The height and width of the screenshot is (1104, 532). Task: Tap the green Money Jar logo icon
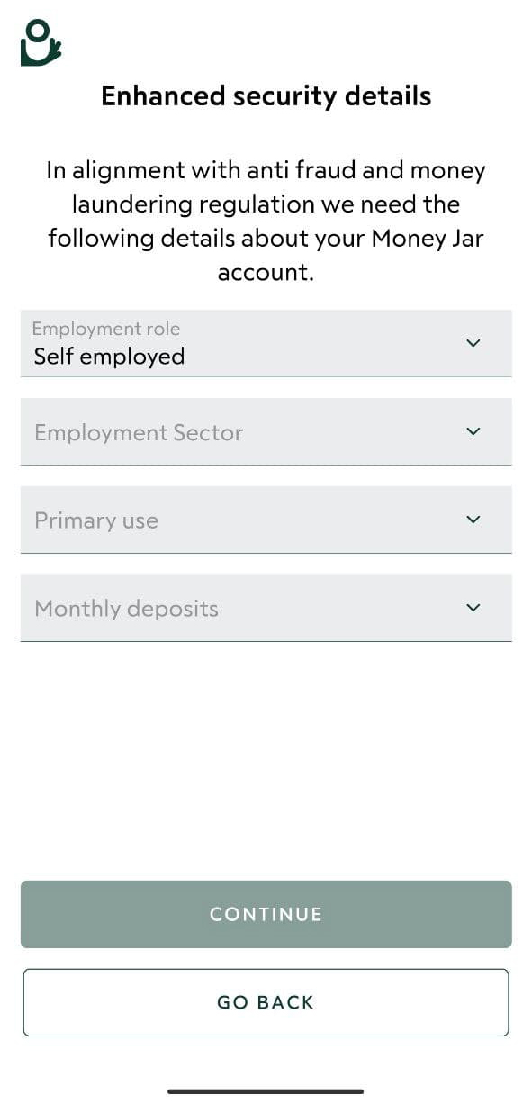point(41,42)
